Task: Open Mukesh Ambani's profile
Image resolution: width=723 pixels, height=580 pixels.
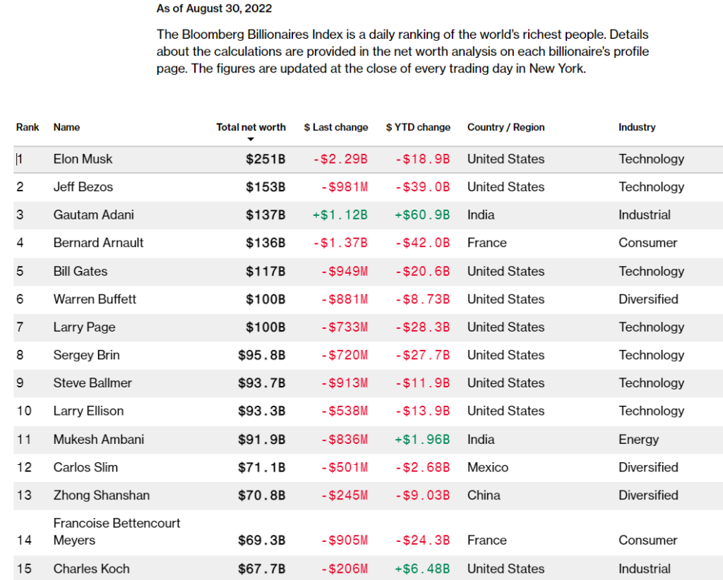Action: click(98, 440)
